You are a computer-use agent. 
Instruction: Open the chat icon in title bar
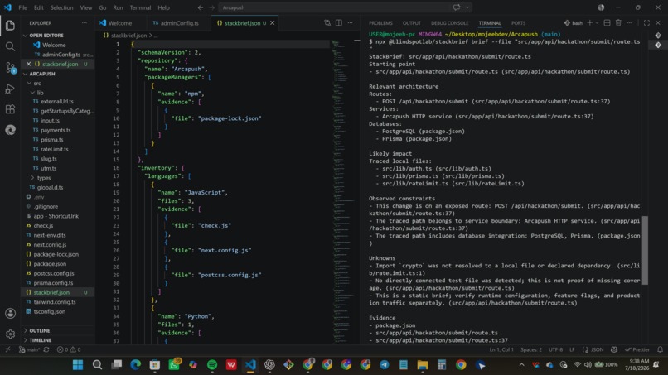tap(457, 7)
